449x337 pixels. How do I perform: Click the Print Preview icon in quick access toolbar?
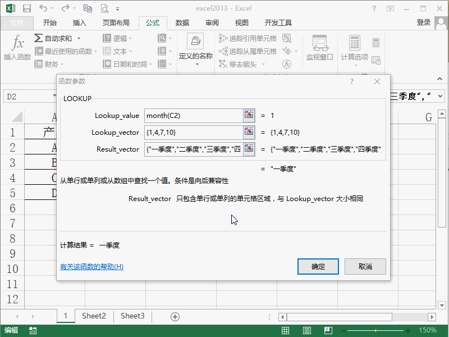(104, 8)
